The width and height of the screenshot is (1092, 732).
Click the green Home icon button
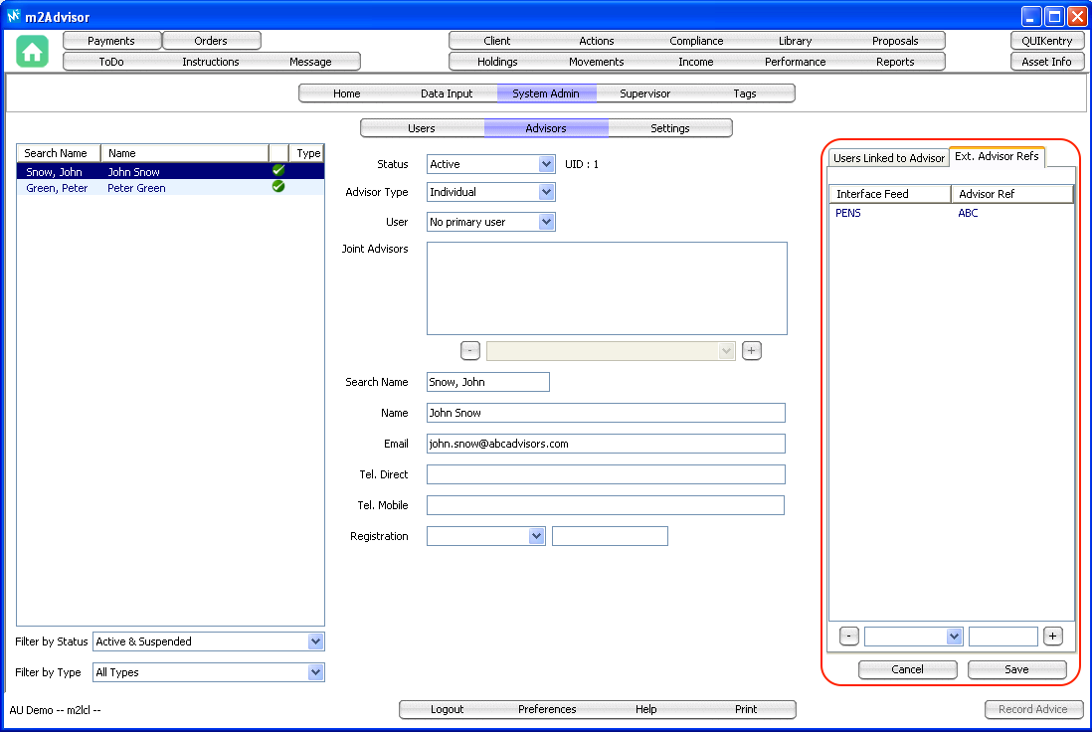pos(33,52)
